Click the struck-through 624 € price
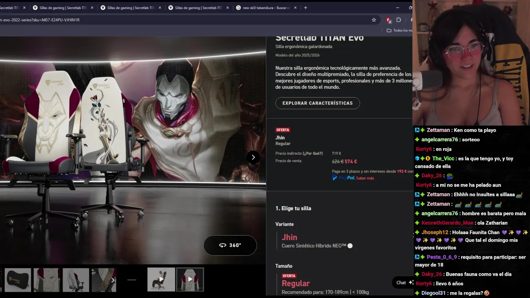This screenshot has width=530, height=298. pos(338,162)
